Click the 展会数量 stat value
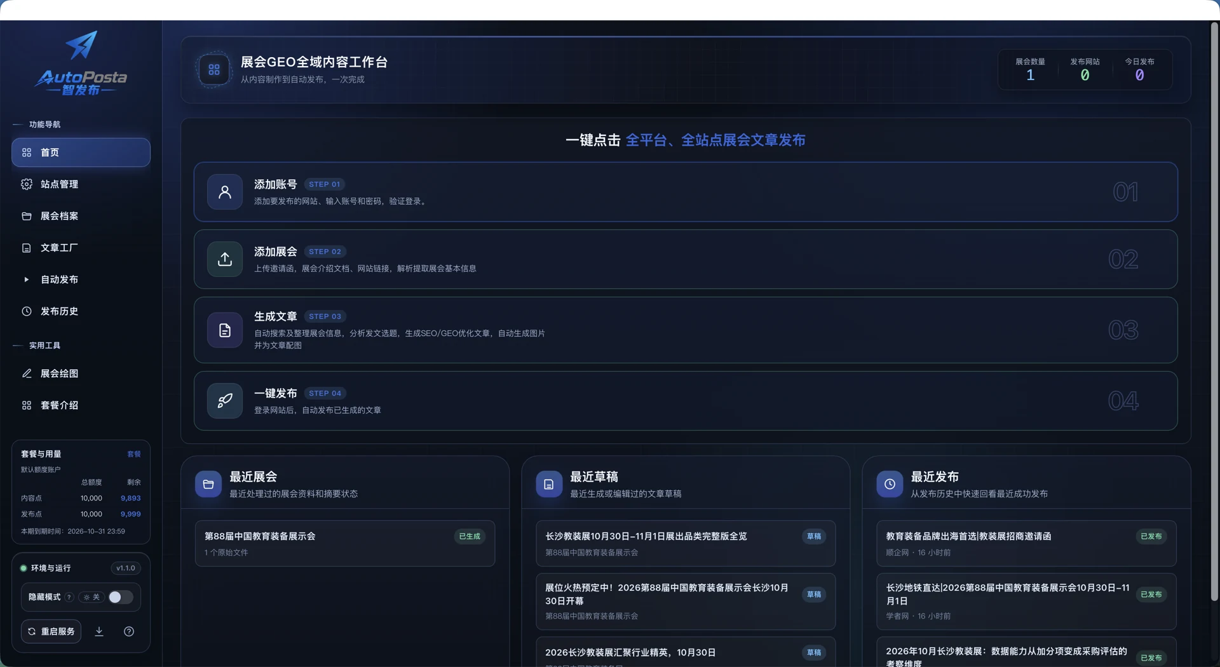 [1030, 75]
